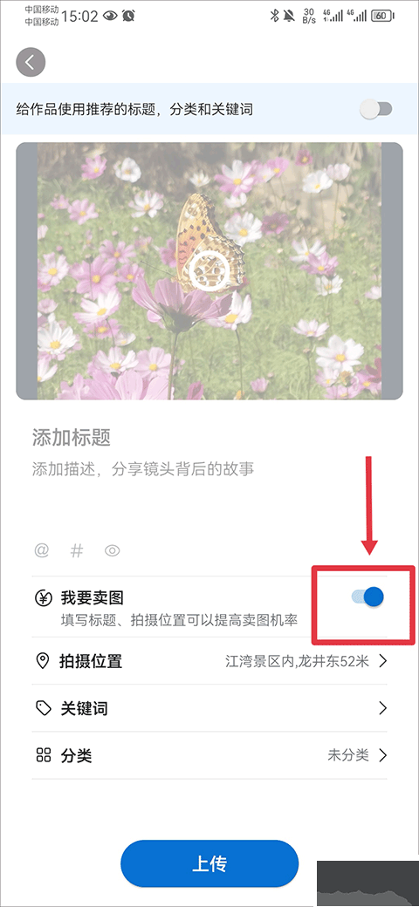This screenshot has height=907, width=419.
Task: Tap the location pin icon
Action: (x=43, y=660)
